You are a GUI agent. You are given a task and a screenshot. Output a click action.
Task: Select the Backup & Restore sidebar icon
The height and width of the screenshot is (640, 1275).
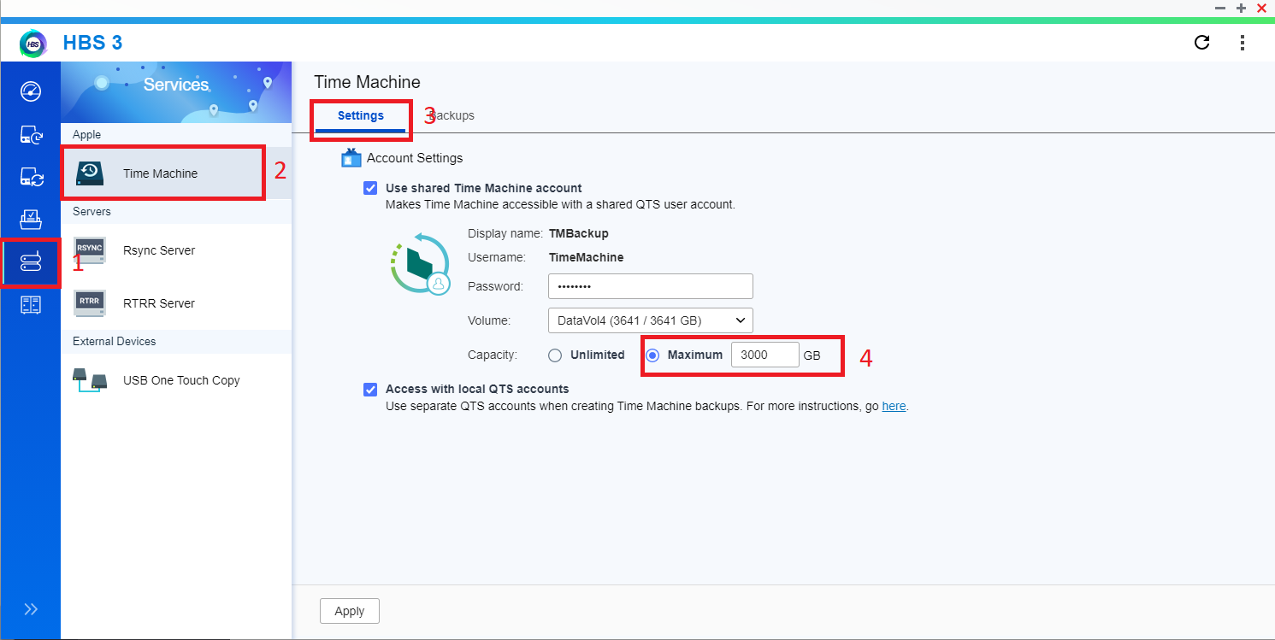coord(31,134)
